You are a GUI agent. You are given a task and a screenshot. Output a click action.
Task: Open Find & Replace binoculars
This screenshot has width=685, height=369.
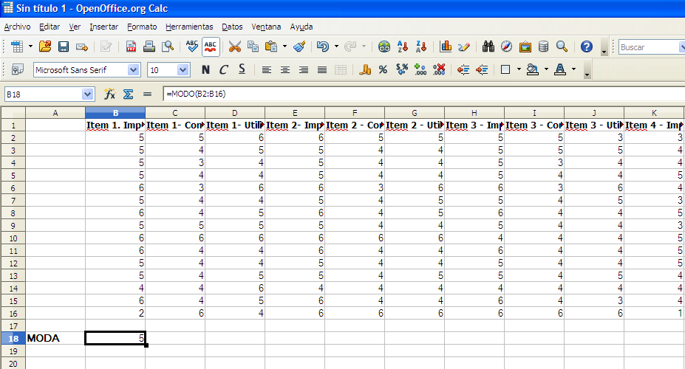[488, 46]
